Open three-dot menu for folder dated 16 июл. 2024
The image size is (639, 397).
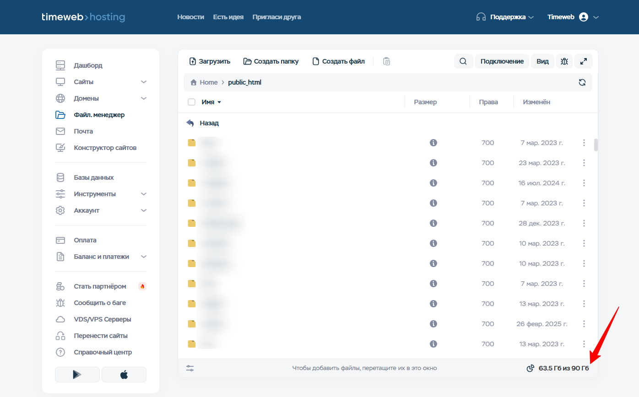click(x=584, y=183)
